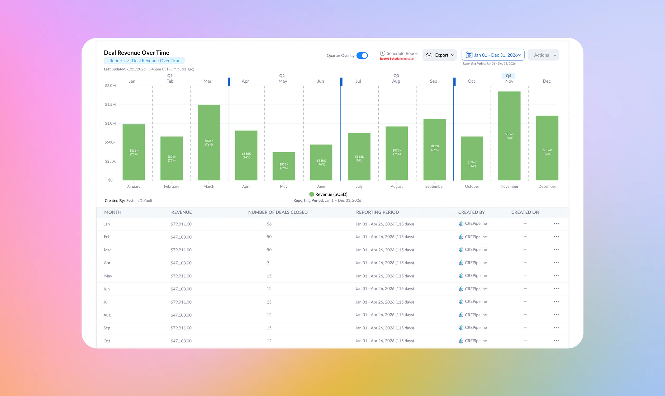Screen dimensions: 665x396
Task: Click the March revenue bar
Action: pos(208,143)
